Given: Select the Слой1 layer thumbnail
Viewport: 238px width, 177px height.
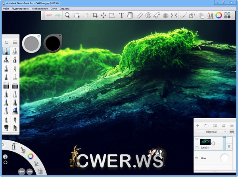Looking at the screenshot, I should click(206, 142).
